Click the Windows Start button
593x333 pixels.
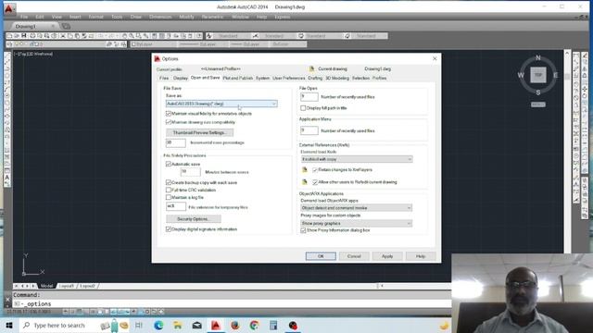[x=9, y=325]
